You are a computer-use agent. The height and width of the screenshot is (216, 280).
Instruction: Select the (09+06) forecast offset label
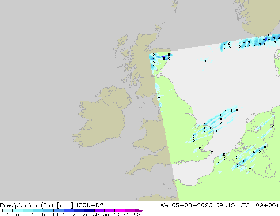pos(266,205)
